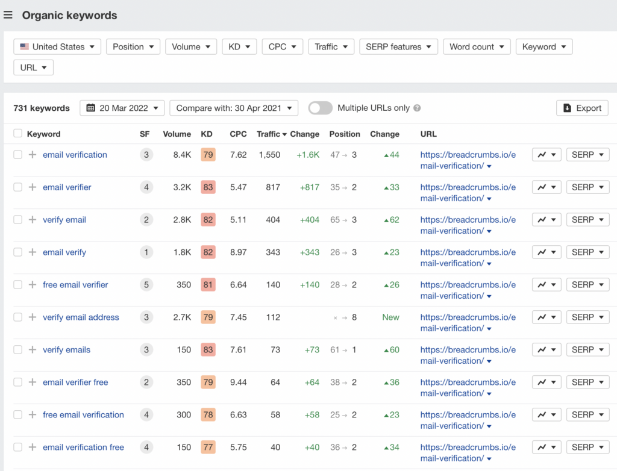Open the hamburger menu beside Organic keywords
617x471 pixels.
pyautogui.click(x=8, y=15)
